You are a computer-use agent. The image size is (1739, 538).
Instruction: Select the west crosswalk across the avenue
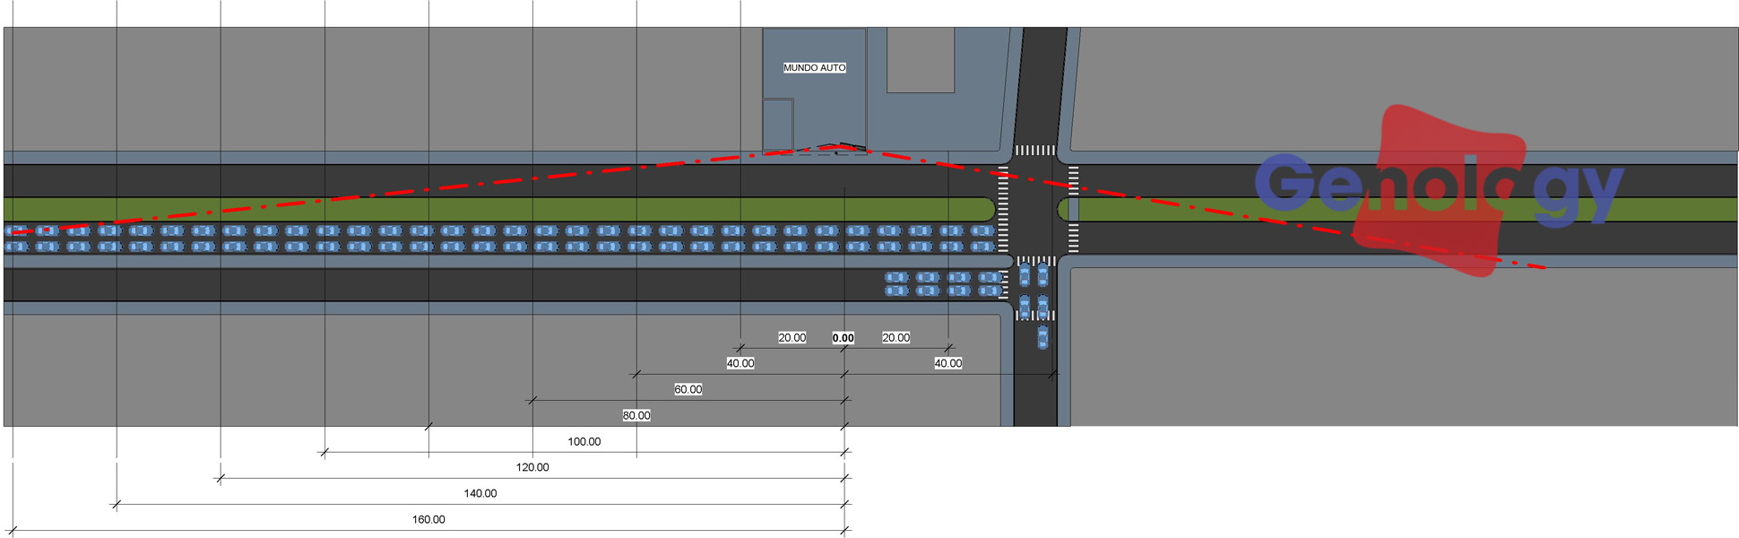click(x=1003, y=209)
